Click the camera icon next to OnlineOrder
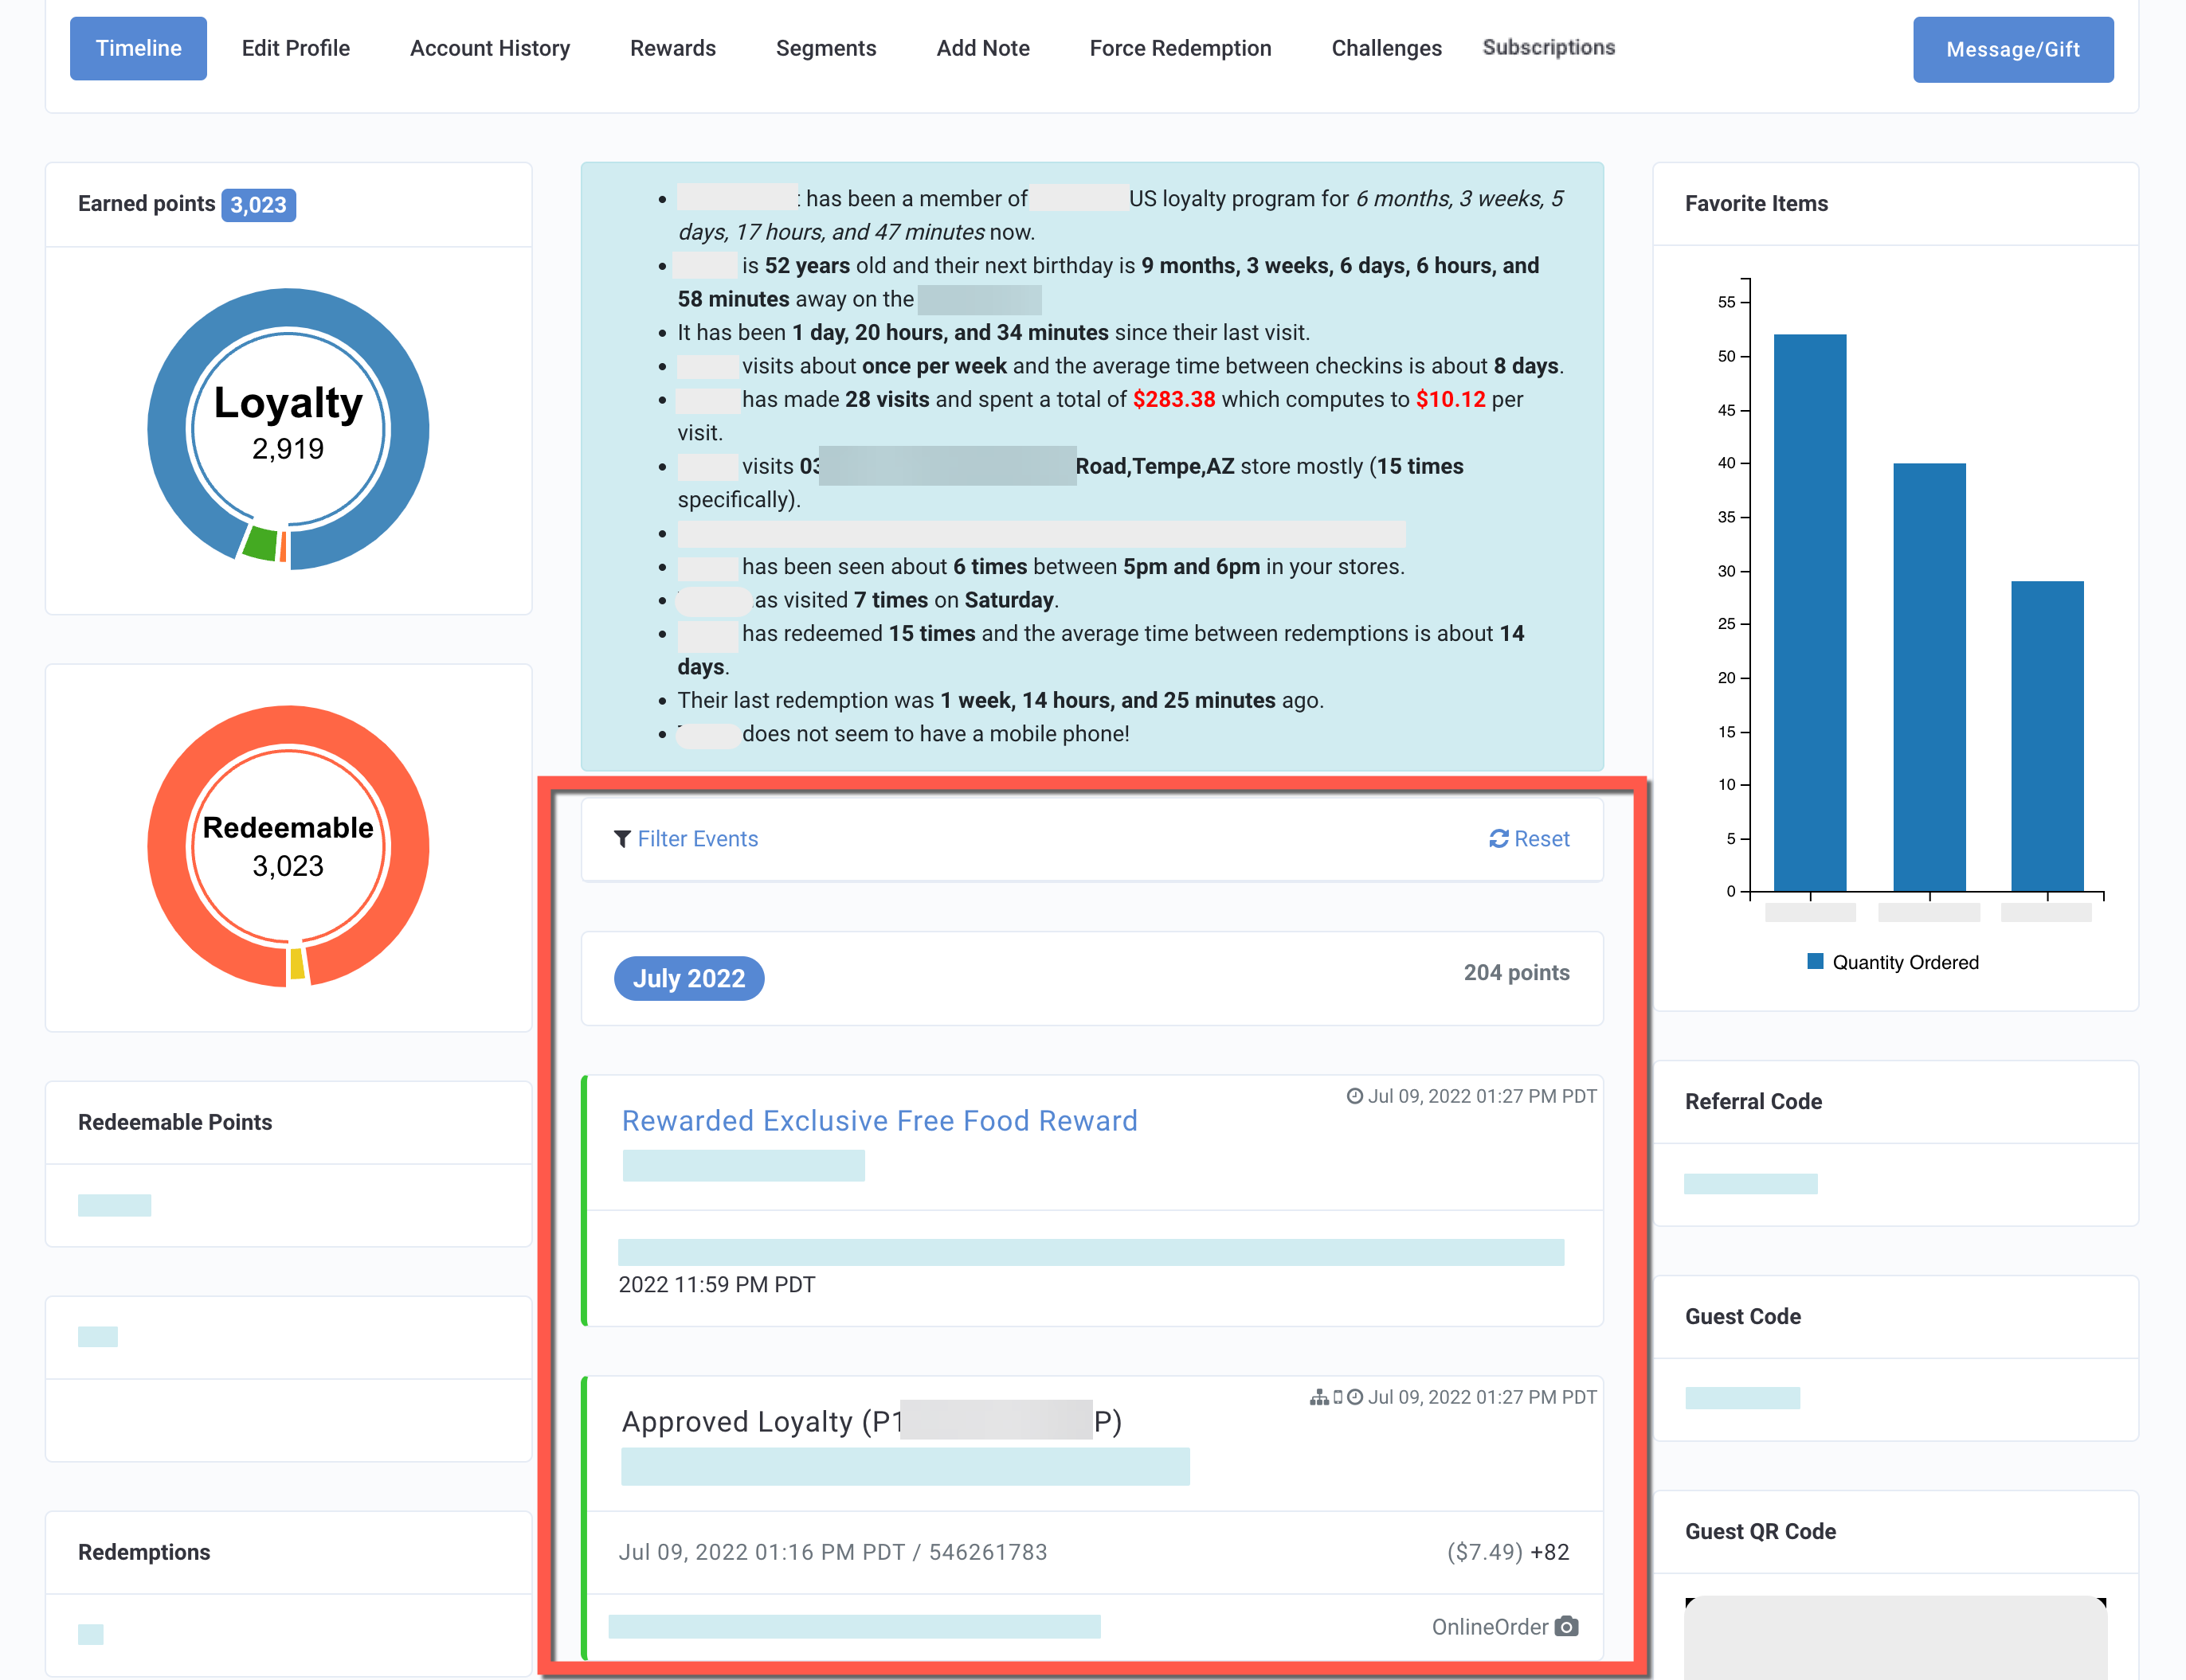Image resolution: width=2186 pixels, height=1680 pixels. click(x=1567, y=1627)
